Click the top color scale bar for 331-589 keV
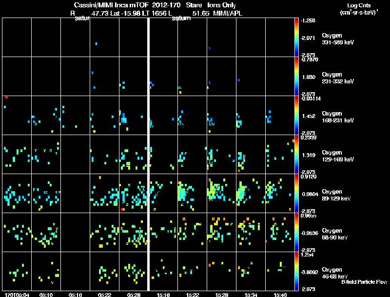Viewport: 390px width, 297px height. pos(296,38)
